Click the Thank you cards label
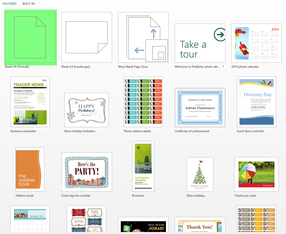Image resolution: width=286 pixels, height=234 pixels. tap(245, 195)
